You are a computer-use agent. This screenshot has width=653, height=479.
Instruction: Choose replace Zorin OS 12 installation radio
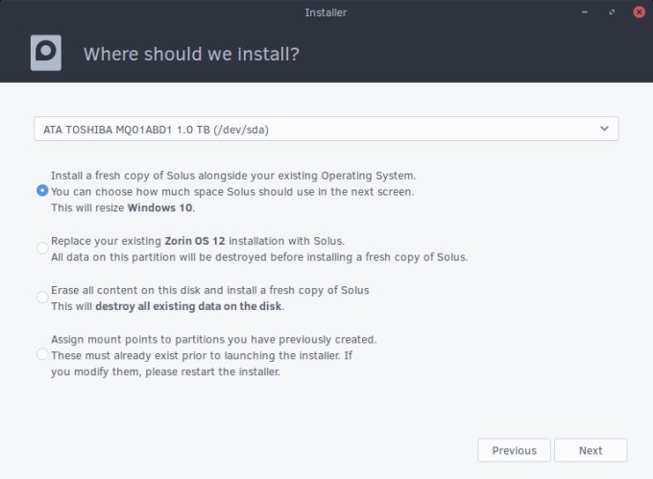[x=42, y=248]
